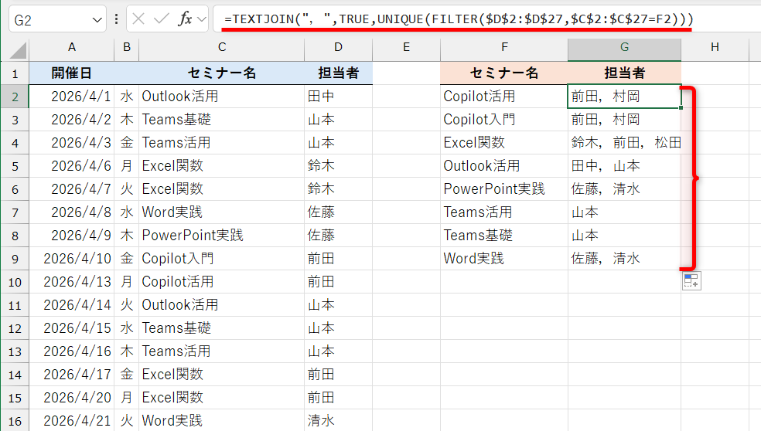Click the three-dot handle beside Name Box

click(117, 19)
